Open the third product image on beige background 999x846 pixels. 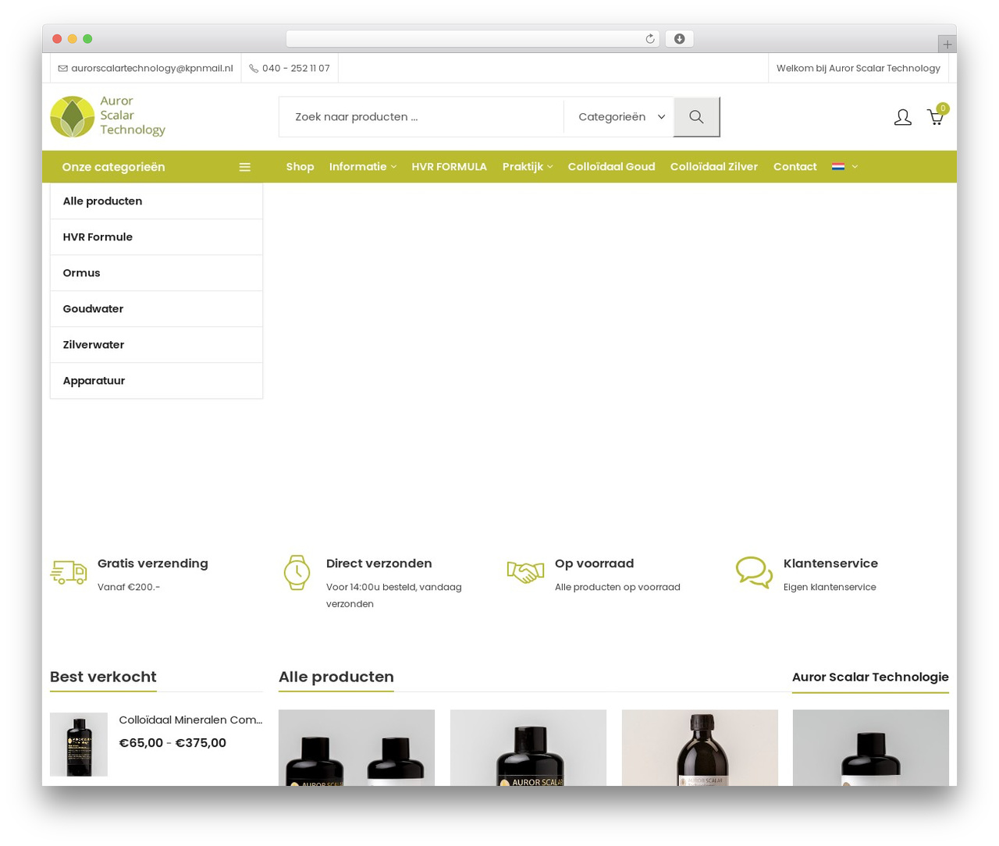click(700, 748)
